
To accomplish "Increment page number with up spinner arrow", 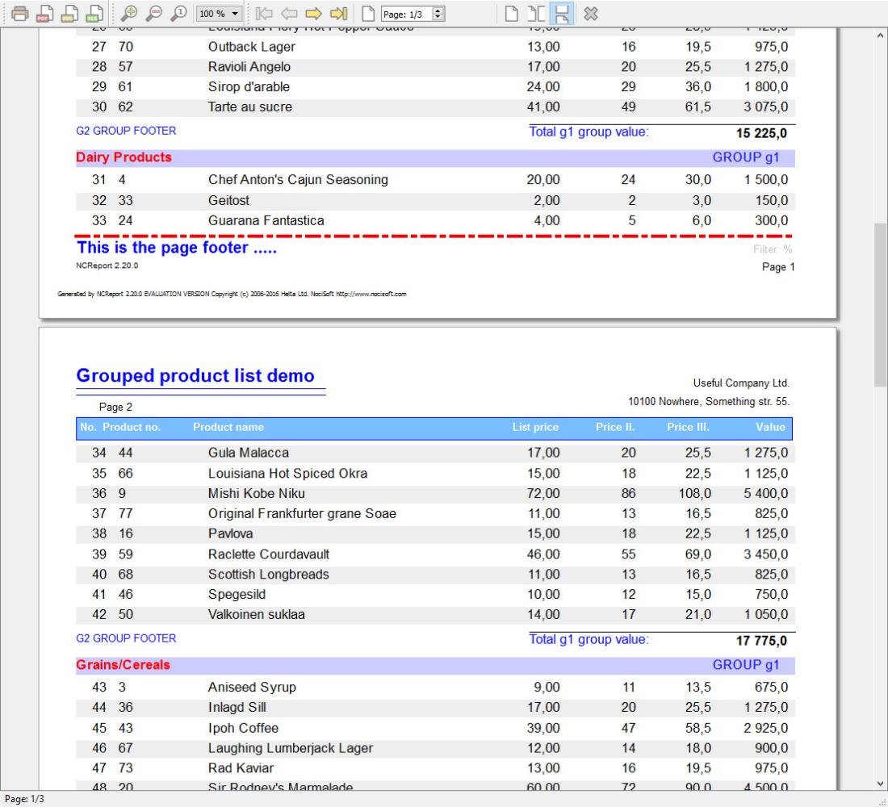I will point(439,10).
